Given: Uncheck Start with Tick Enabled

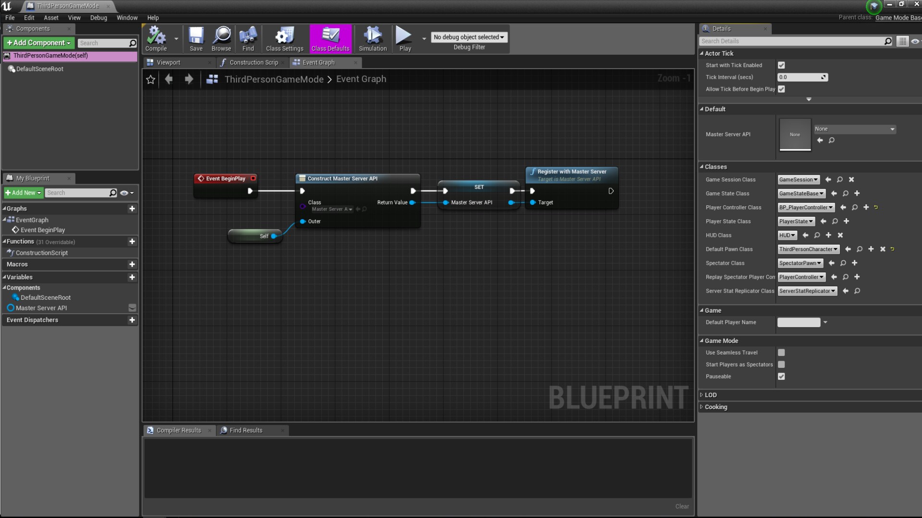Looking at the screenshot, I should tap(781, 65).
